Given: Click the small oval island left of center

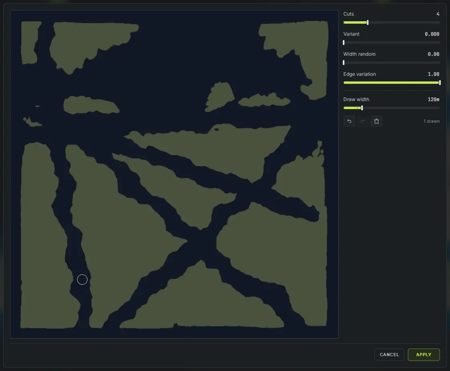Looking at the screenshot, I should (91, 105).
